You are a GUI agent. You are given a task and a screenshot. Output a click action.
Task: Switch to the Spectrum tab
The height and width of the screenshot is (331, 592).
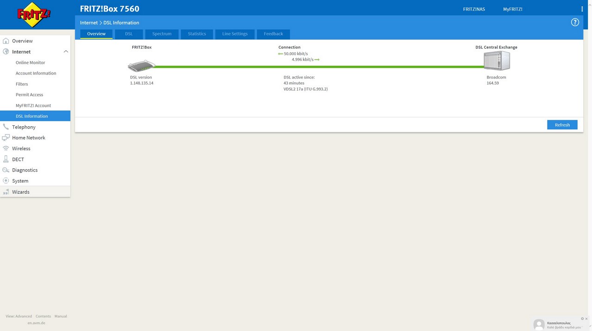pyautogui.click(x=162, y=34)
